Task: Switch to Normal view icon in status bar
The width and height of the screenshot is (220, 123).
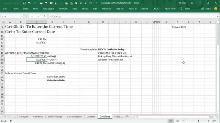Action: (x=170, y=121)
